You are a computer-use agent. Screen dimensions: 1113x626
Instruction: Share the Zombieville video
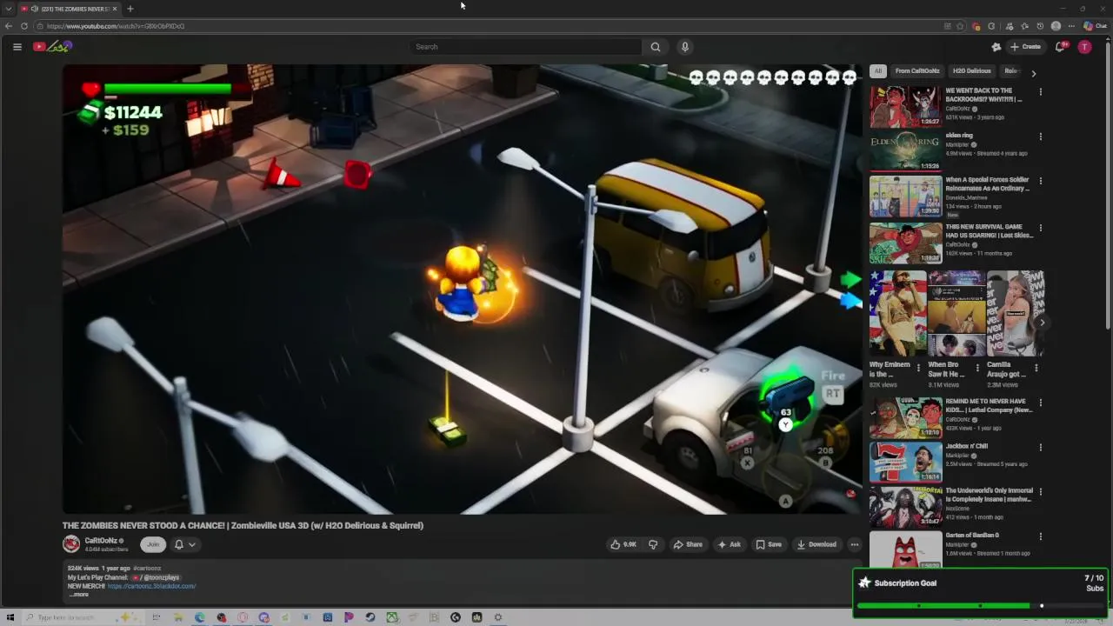coord(688,544)
